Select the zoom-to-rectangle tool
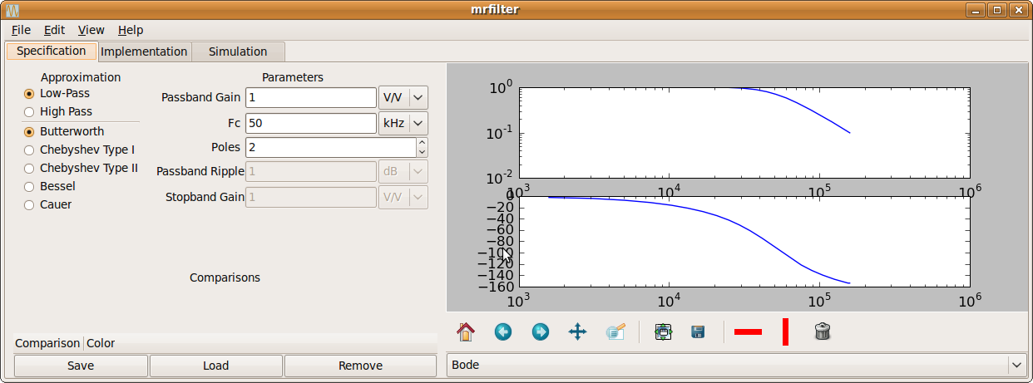 click(615, 332)
